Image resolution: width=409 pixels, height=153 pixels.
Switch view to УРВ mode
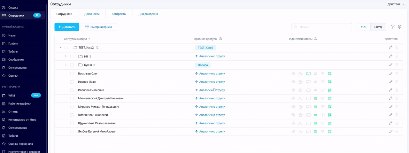(x=364, y=27)
